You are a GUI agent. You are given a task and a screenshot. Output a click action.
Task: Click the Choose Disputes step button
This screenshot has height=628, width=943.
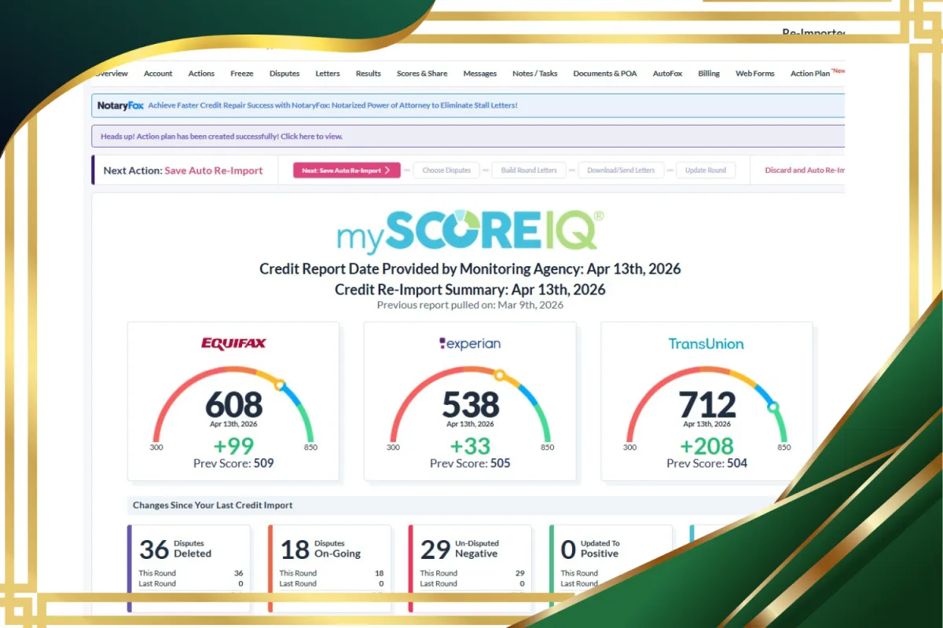tap(446, 170)
